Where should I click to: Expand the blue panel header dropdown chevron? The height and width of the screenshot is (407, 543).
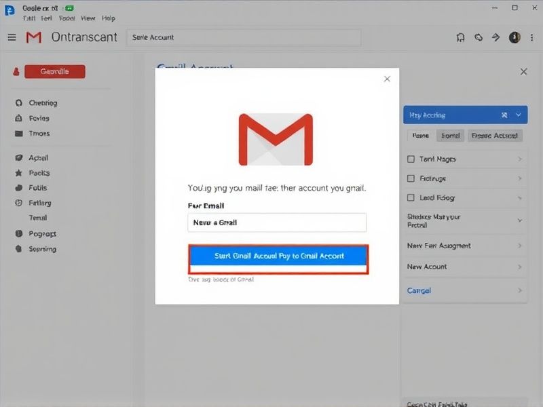click(x=519, y=115)
